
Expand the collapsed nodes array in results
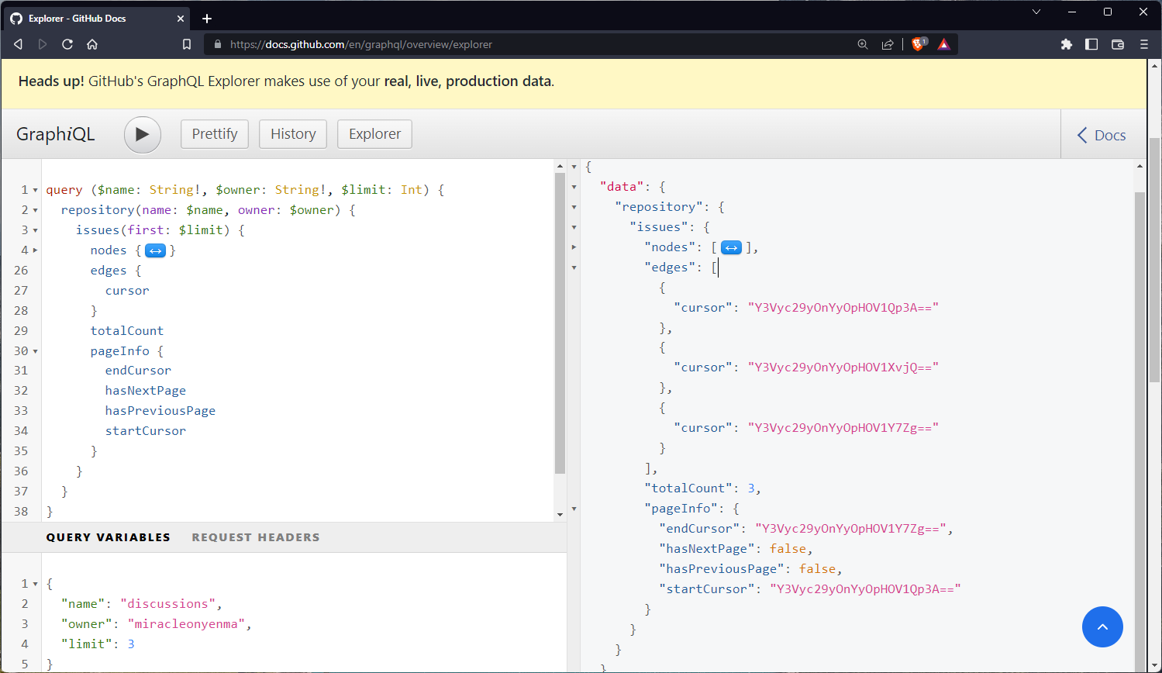click(731, 247)
